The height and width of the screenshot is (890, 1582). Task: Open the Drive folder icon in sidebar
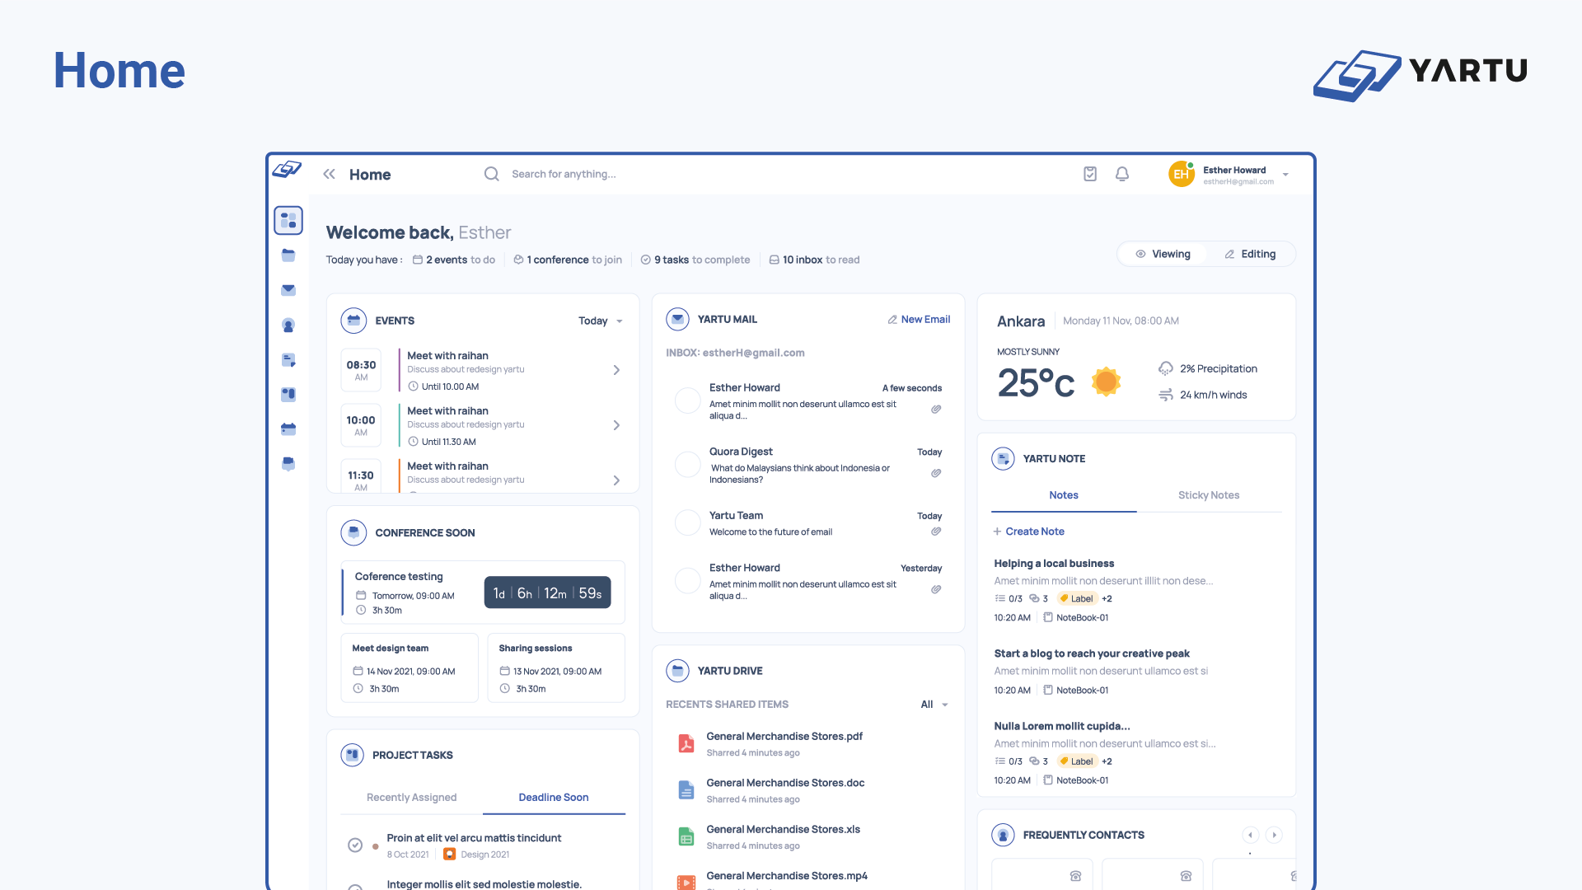pos(288,255)
